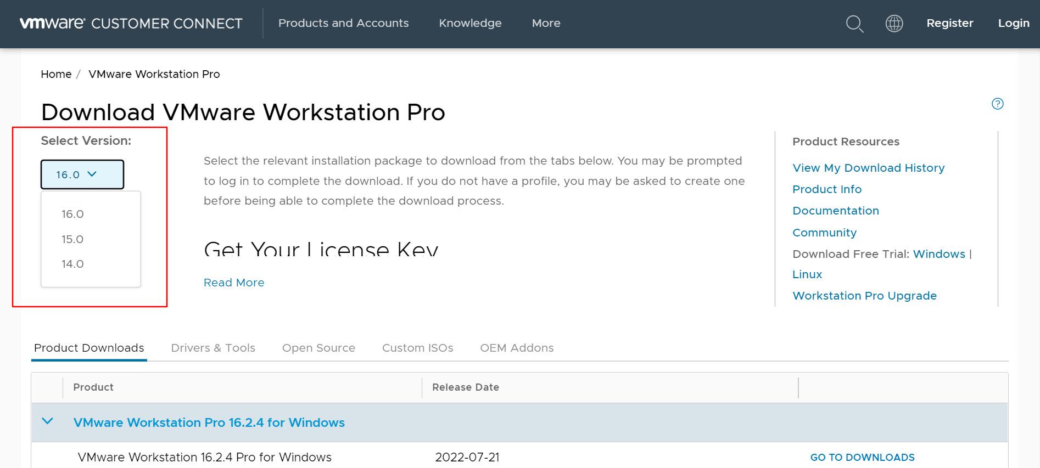
Task: Click the Read More link
Action: pos(234,283)
